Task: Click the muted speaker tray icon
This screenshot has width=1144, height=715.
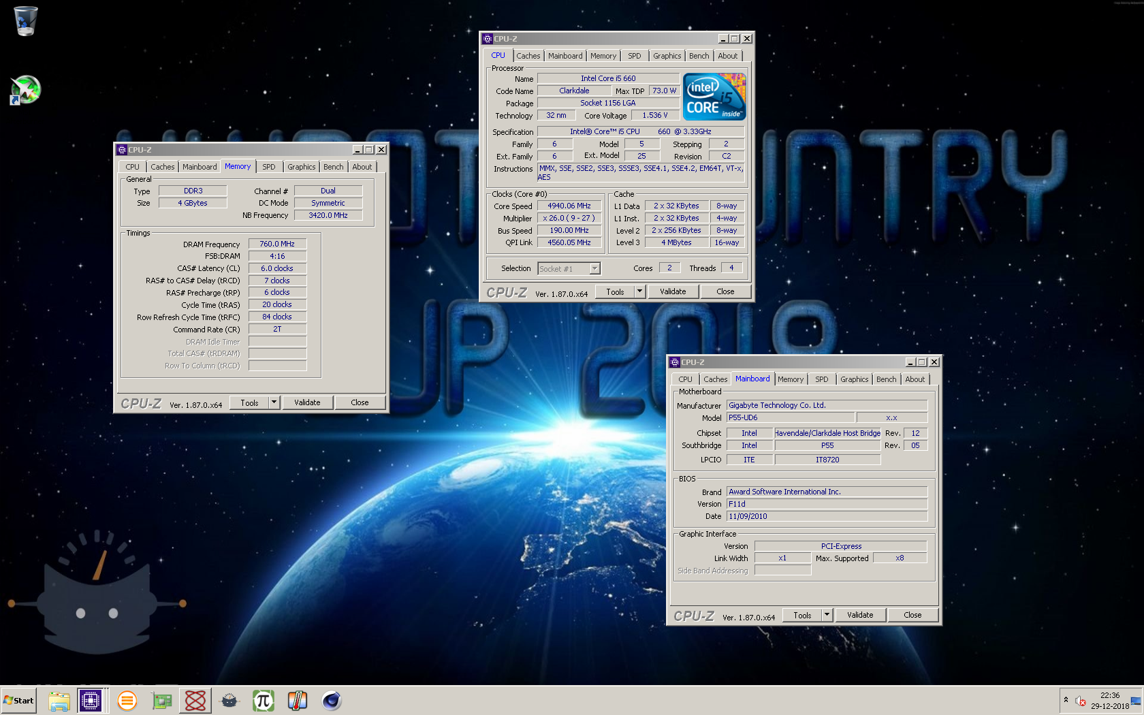Action: pos(1081,701)
